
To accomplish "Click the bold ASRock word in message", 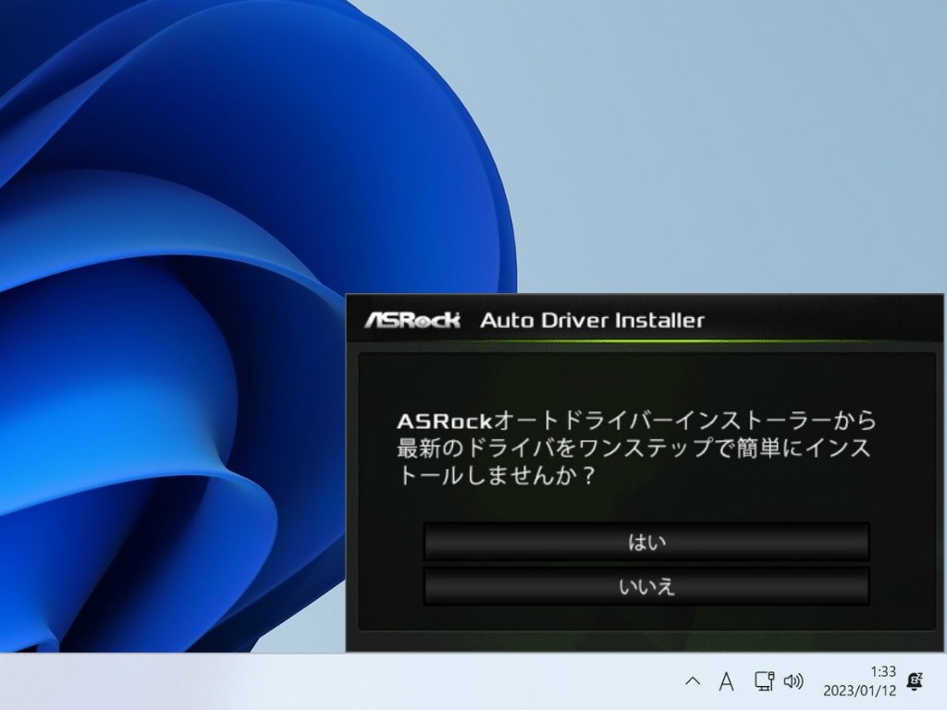I will click(444, 422).
